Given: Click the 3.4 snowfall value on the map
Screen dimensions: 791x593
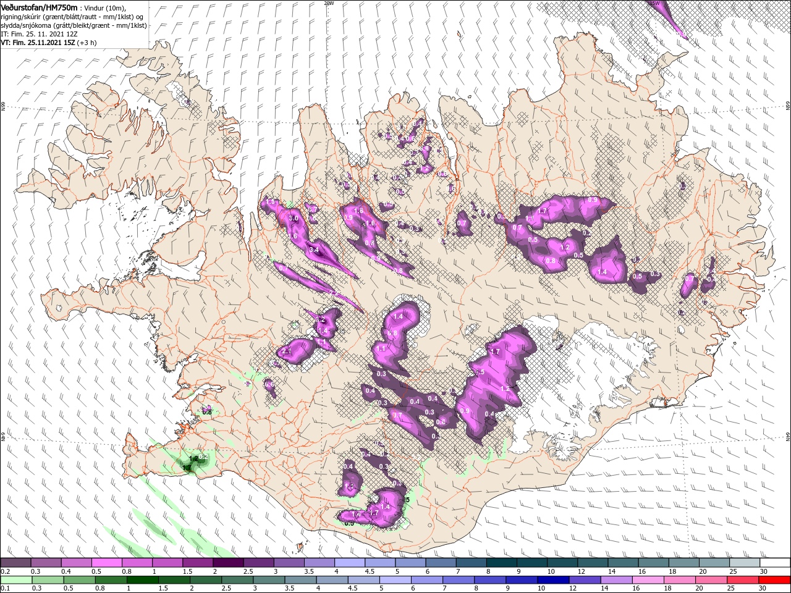Looking at the screenshot, I should [x=314, y=250].
